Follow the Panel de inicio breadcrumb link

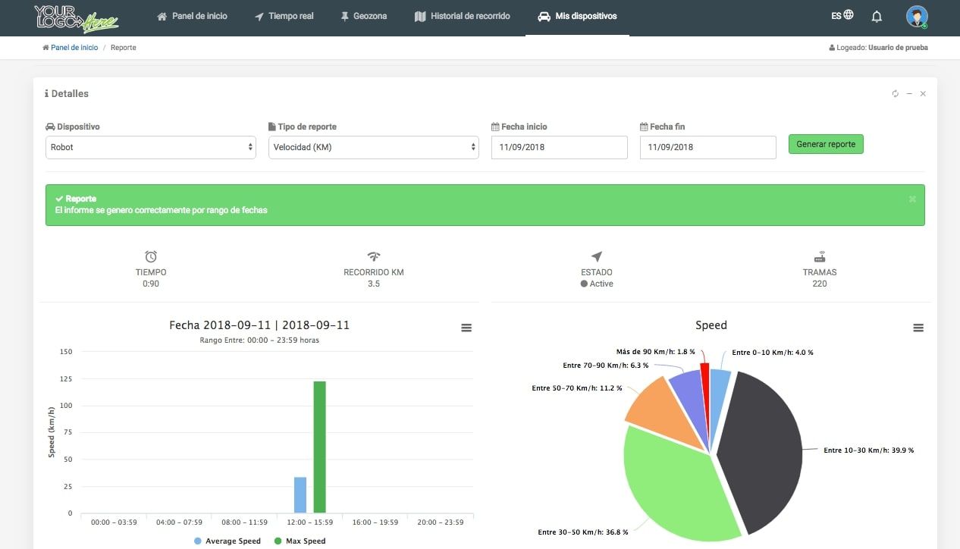74,48
